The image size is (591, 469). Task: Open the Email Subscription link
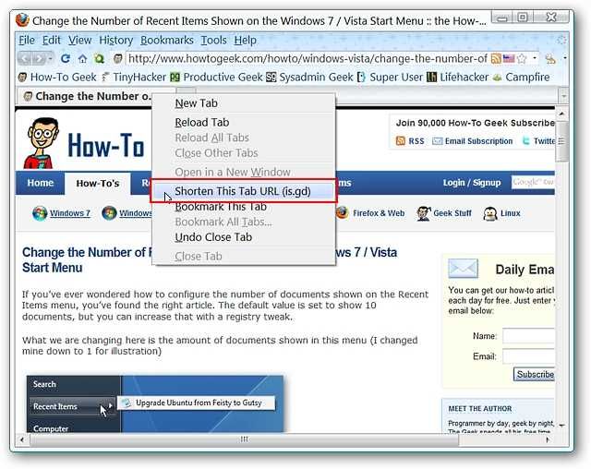pyautogui.click(x=478, y=141)
